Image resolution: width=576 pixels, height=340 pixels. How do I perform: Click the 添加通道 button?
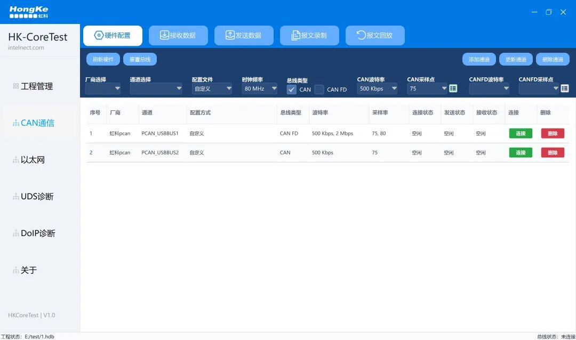pyautogui.click(x=479, y=60)
